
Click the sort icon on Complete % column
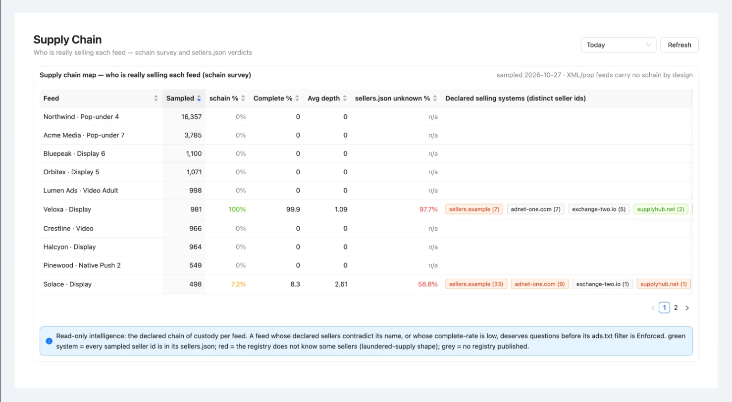click(297, 99)
